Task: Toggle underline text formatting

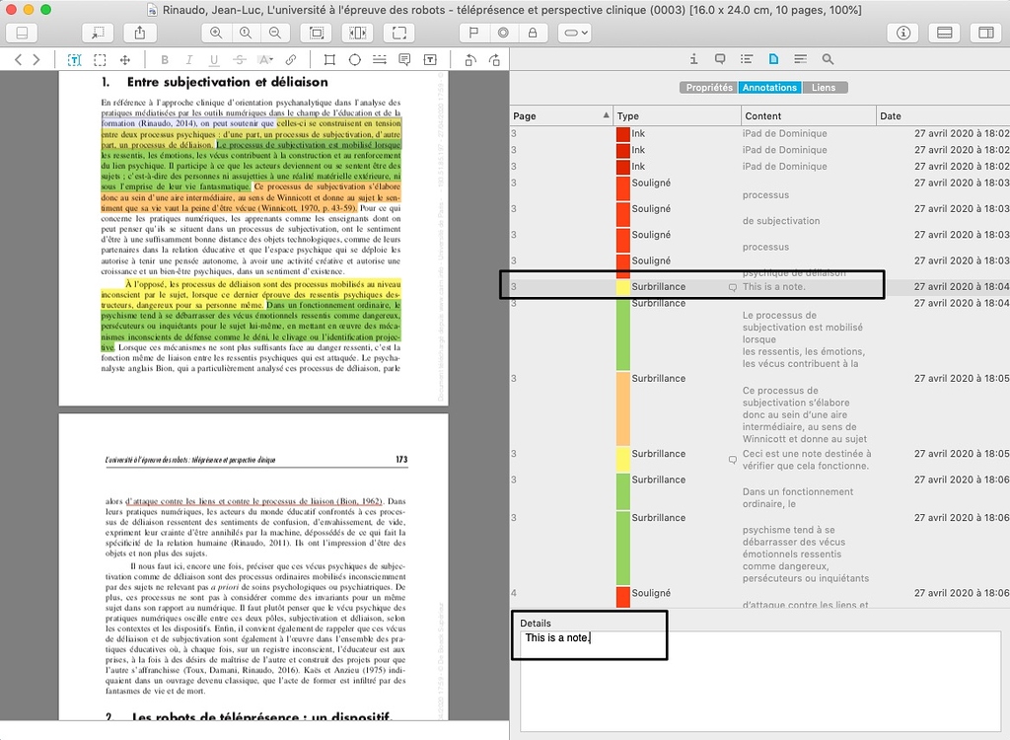Action: pos(214,59)
